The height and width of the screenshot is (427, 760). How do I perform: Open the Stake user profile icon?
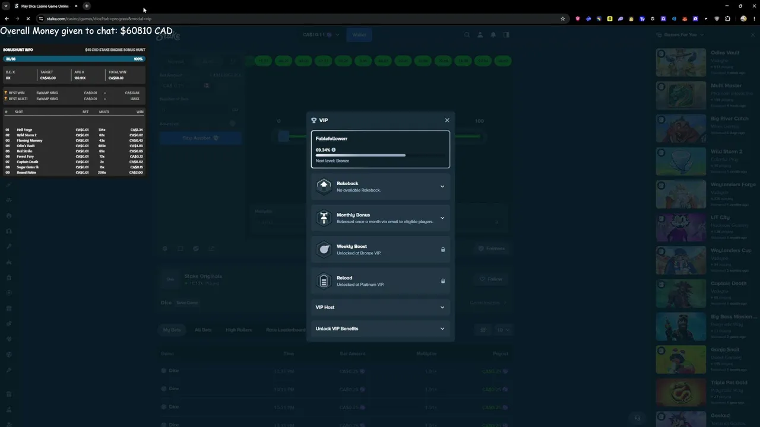click(480, 35)
